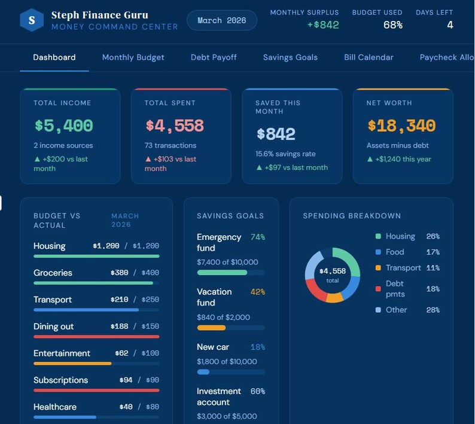The width and height of the screenshot is (475, 424).
Task: Click the New car 18% label
Action: [x=258, y=347]
